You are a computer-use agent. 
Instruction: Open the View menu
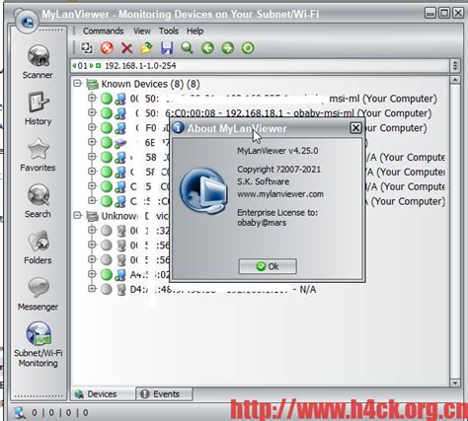click(142, 31)
